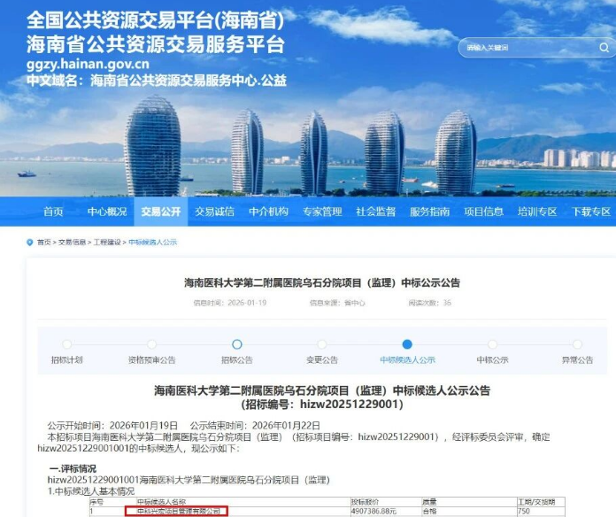The width and height of the screenshot is (616, 517).
Task: Click the 信息来源 省中心 text
Action: pos(337,303)
